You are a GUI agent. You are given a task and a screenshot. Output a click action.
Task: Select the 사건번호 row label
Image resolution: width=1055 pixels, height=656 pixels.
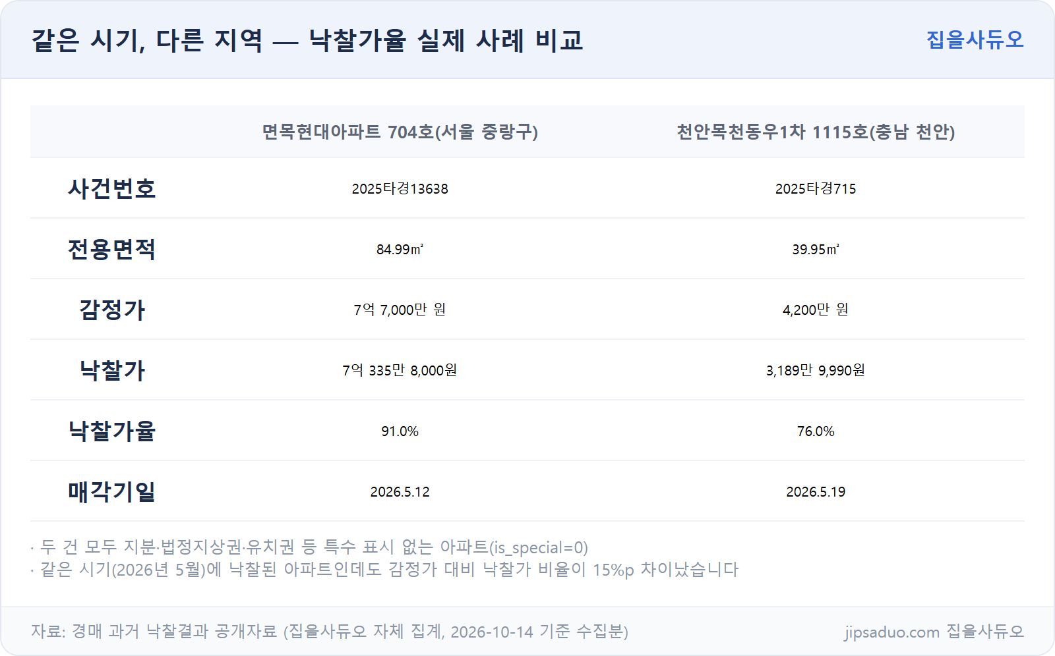[x=112, y=188]
